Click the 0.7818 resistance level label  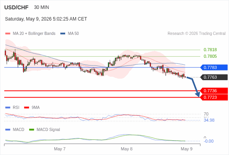point(210,50)
